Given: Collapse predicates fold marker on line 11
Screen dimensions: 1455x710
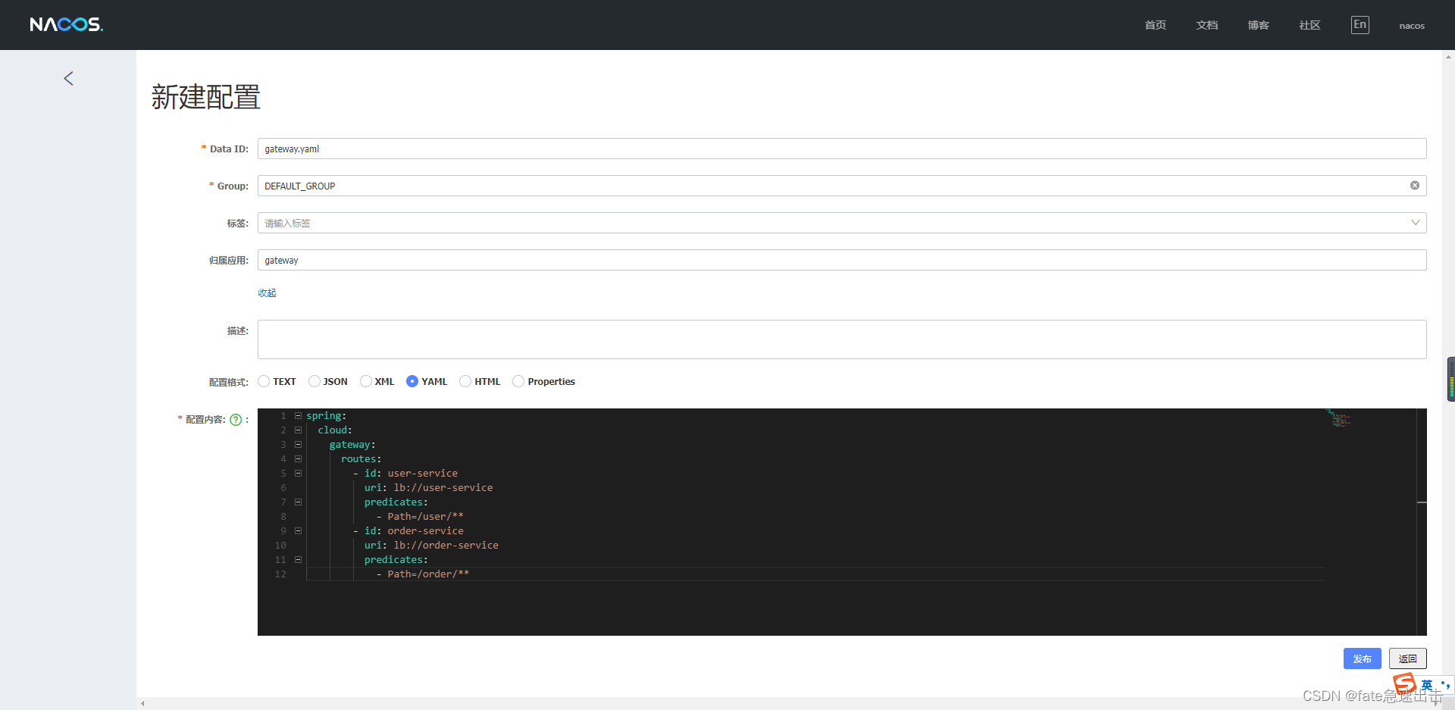Looking at the screenshot, I should [x=299, y=560].
